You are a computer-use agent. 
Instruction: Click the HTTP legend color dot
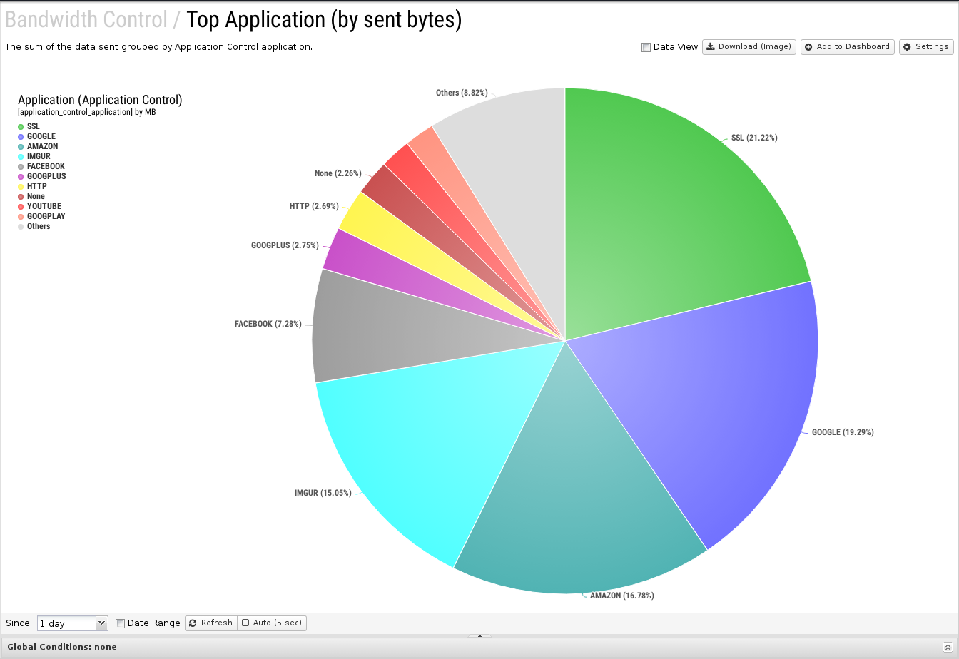coord(21,186)
